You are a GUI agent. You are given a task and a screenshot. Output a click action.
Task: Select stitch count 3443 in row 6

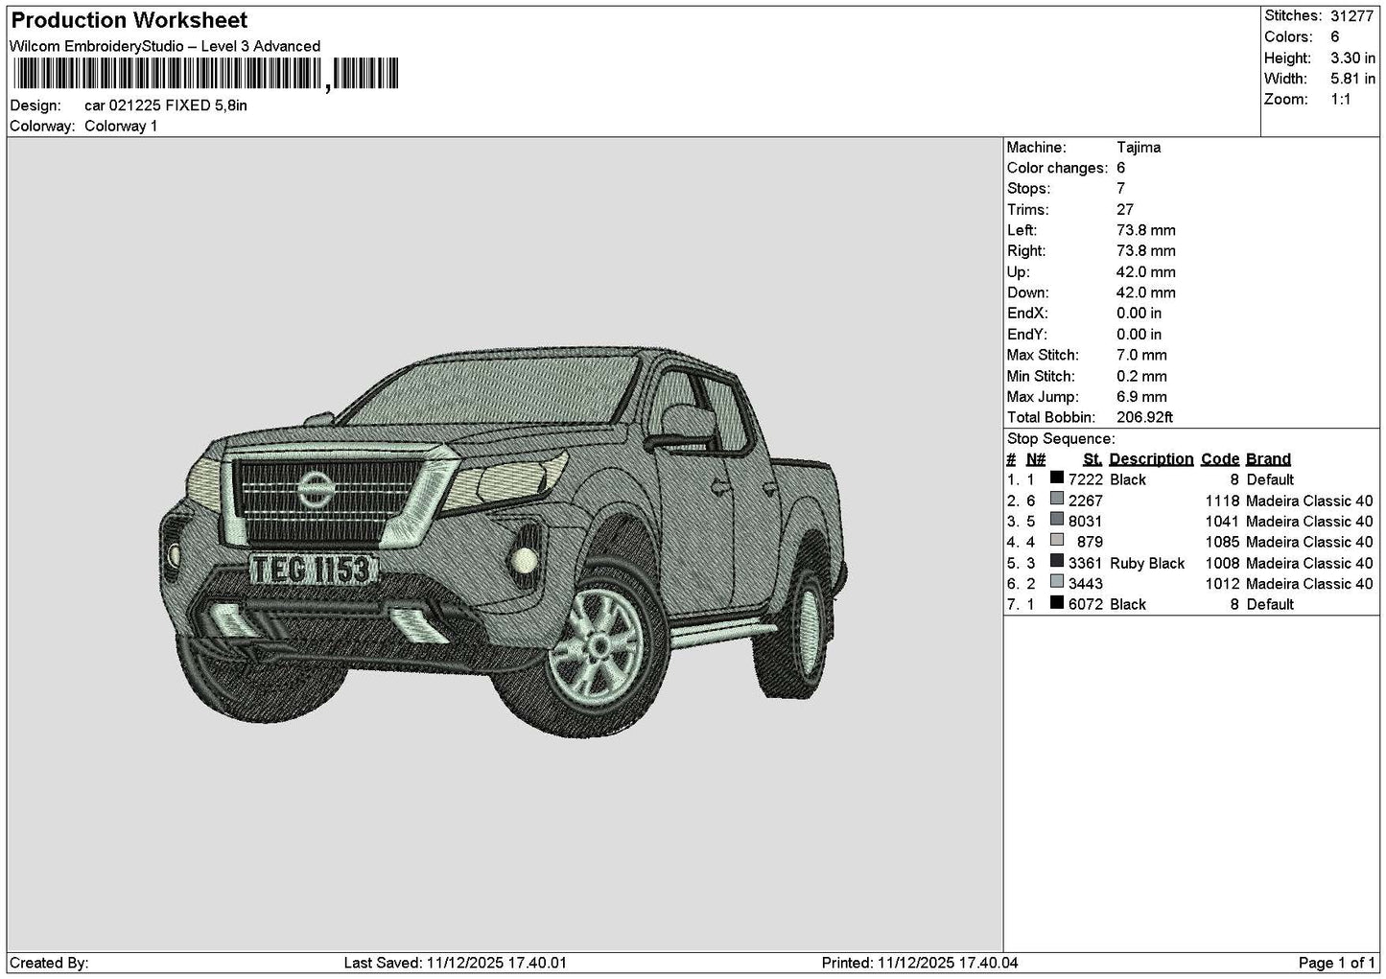(1086, 584)
